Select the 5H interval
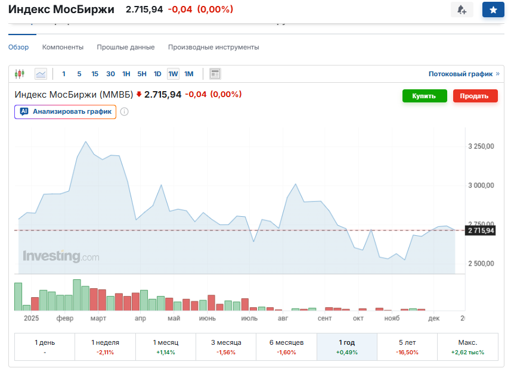Image resolution: width=511 pixels, height=368 pixels. tap(142, 74)
